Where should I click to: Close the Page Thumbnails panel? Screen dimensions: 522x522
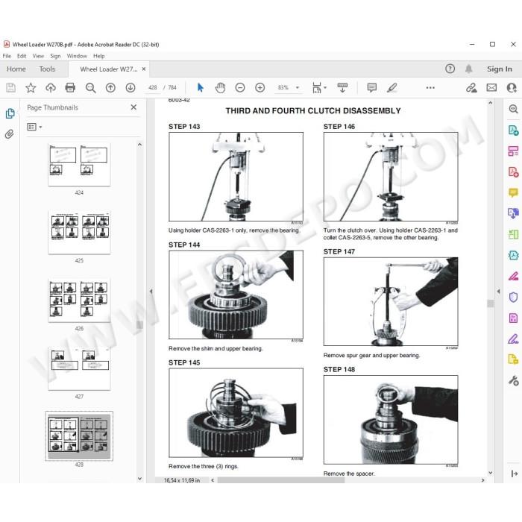[133, 107]
